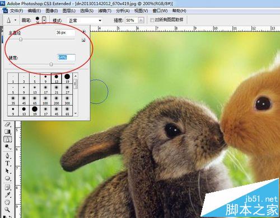Select the soft 27 brush preset

click(67, 89)
